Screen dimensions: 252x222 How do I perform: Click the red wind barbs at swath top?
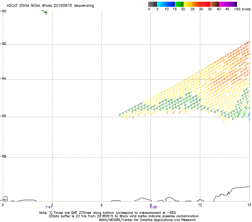247,43
